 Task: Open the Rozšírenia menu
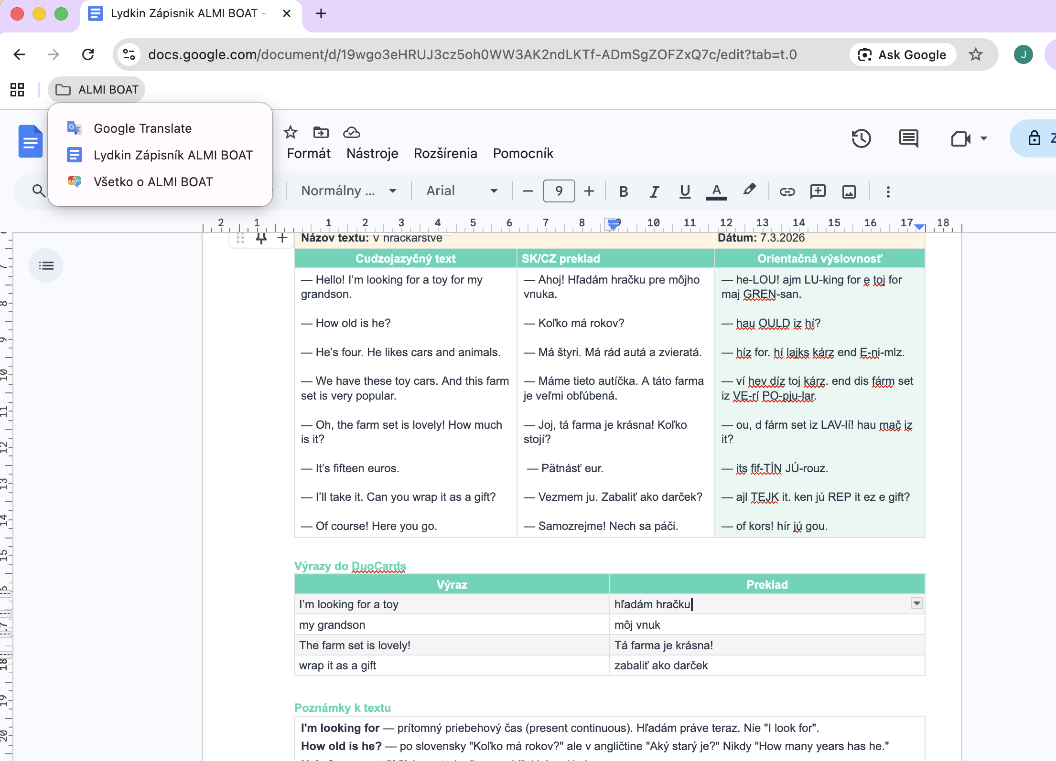pos(445,153)
